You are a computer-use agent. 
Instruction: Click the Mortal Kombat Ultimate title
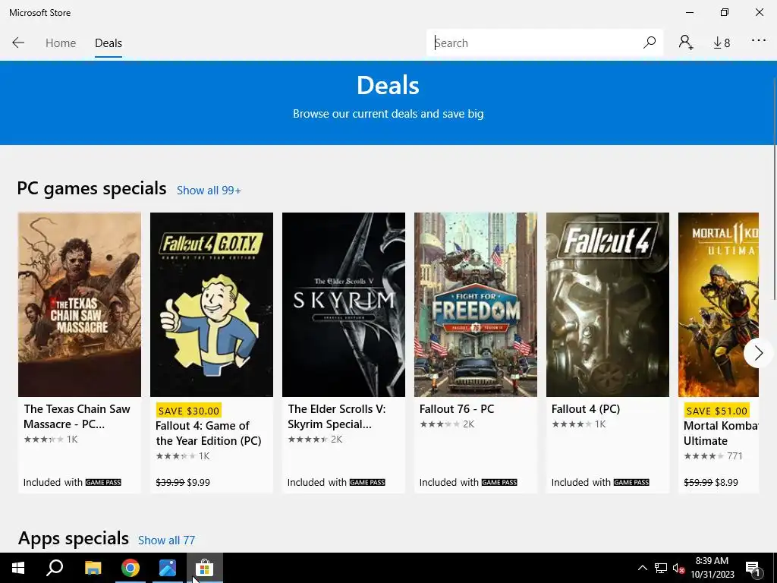[x=721, y=433]
